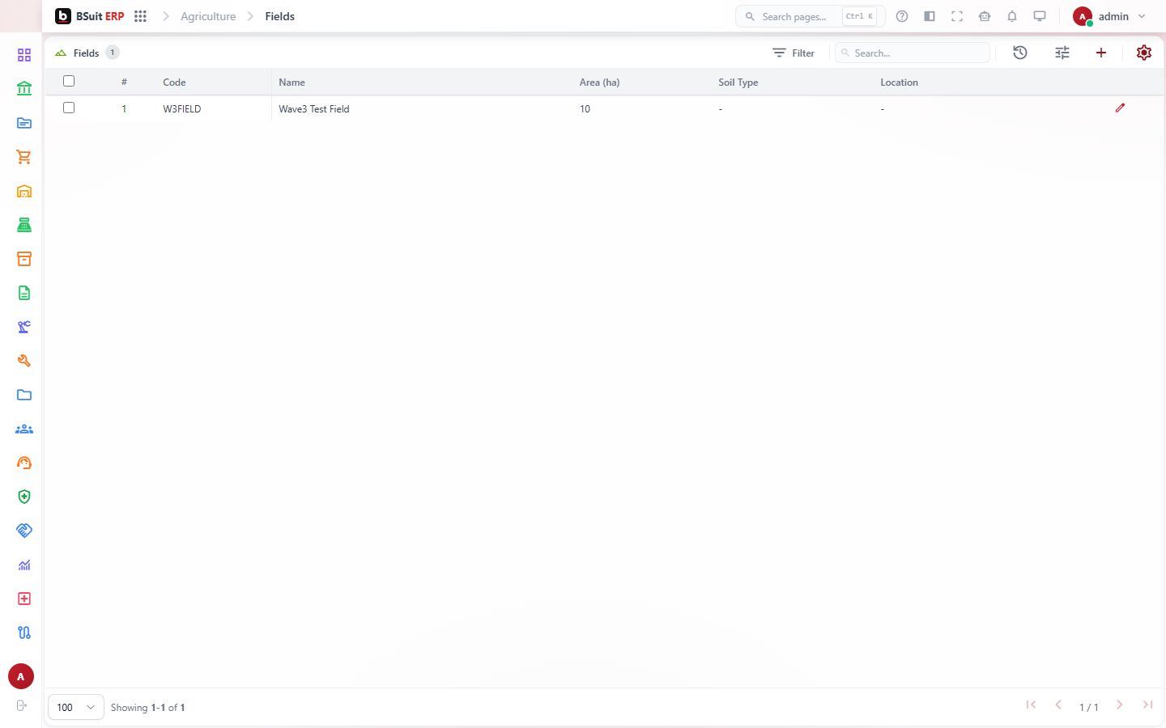Open the headset support module in sidebar

(x=24, y=463)
